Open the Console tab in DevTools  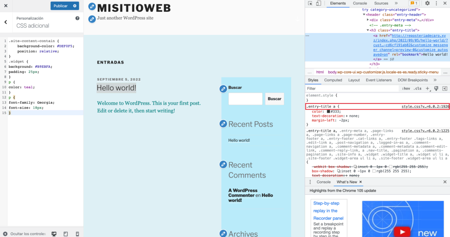(x=360, y=3)
